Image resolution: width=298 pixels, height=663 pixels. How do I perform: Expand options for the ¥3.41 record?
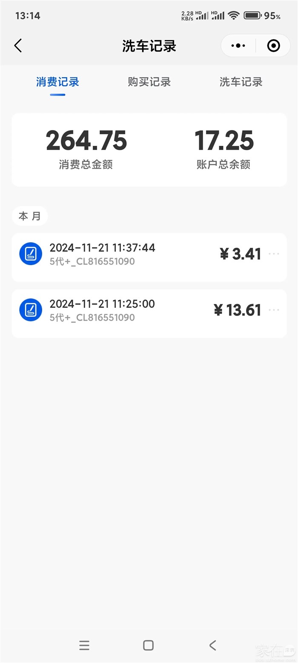(274, 254)
